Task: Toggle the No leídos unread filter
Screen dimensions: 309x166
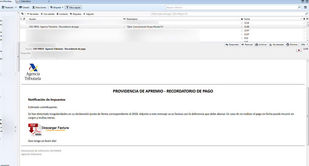Action: click(32, 14)
